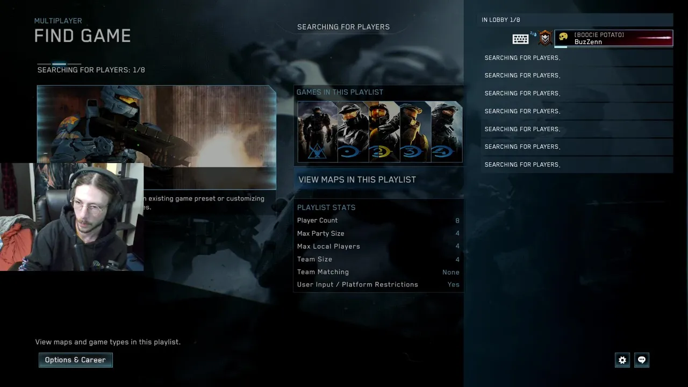Click the Player Count stat row

click(378, 220)
